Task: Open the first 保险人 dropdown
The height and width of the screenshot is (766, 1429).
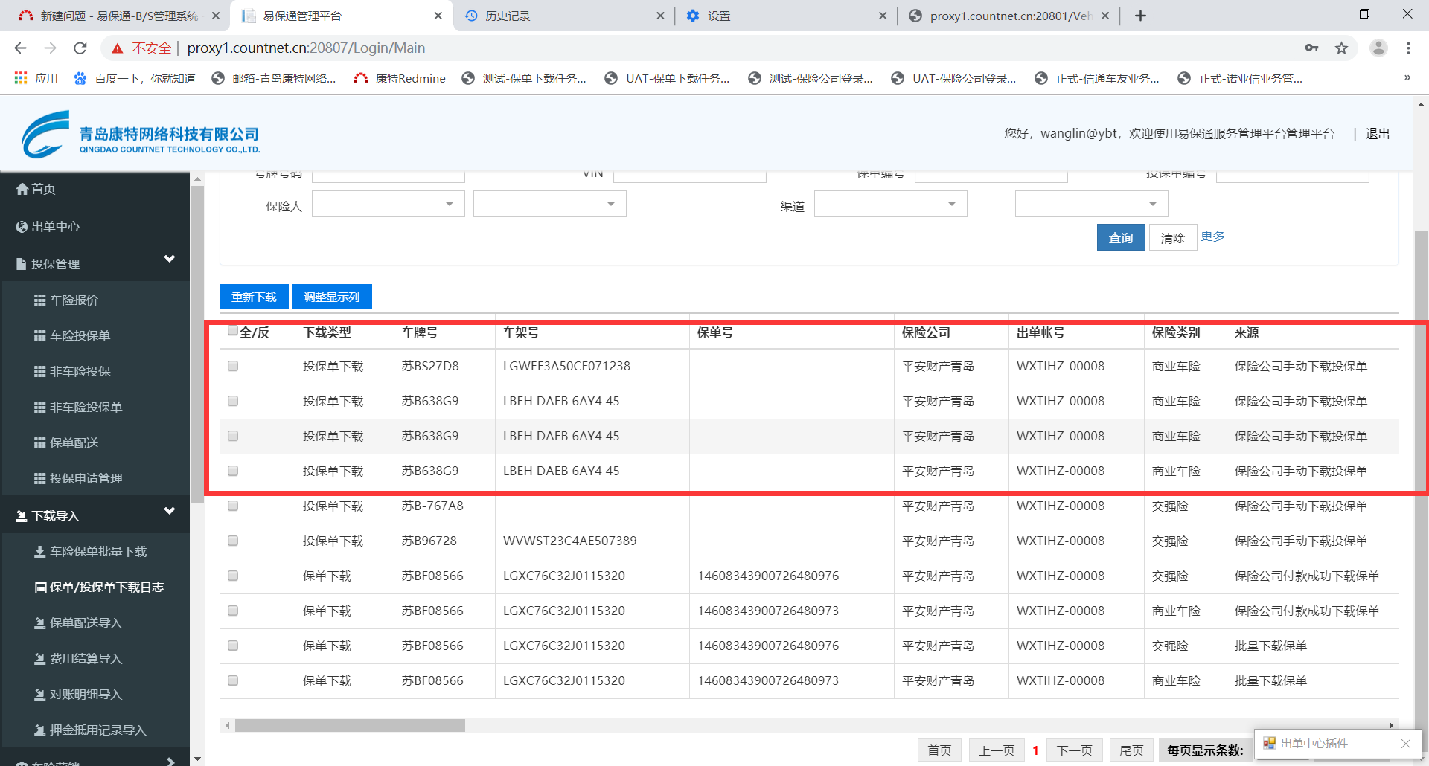Action: point(388,205)
